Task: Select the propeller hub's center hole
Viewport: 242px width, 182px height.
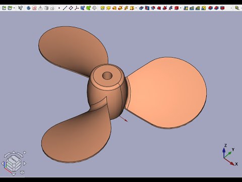Action: click(x=107, y=76)
